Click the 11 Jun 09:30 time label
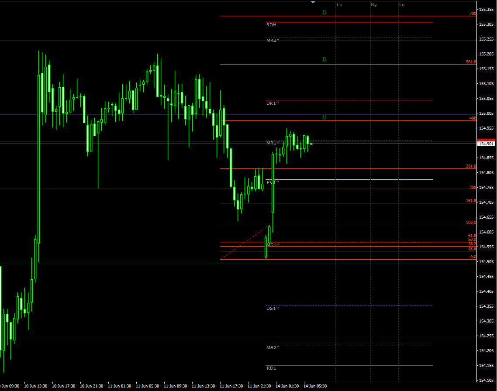This screenshot has width=497, height=391. pyautogui.click(x=176, y=386)
